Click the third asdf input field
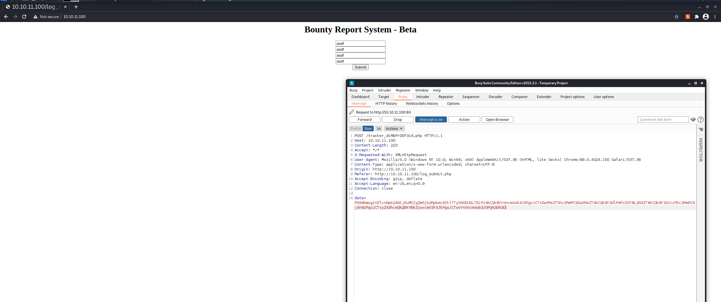The width and height of the screenshot is (721, 302). 360,55
